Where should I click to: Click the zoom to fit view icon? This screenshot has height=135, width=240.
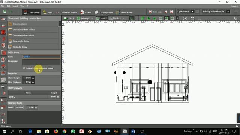185,18
